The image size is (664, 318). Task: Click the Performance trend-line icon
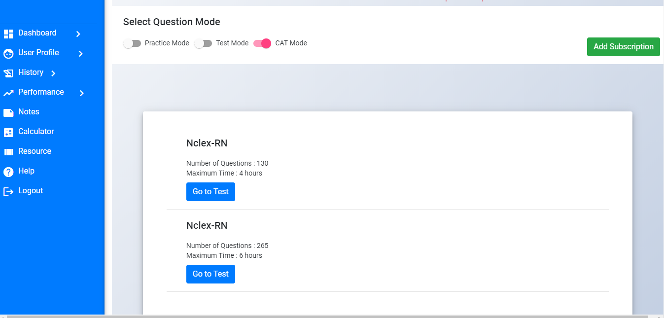click(x=8, y=93)
